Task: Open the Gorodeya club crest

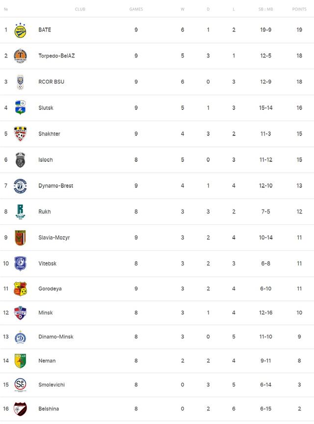Action: (20, 289)
